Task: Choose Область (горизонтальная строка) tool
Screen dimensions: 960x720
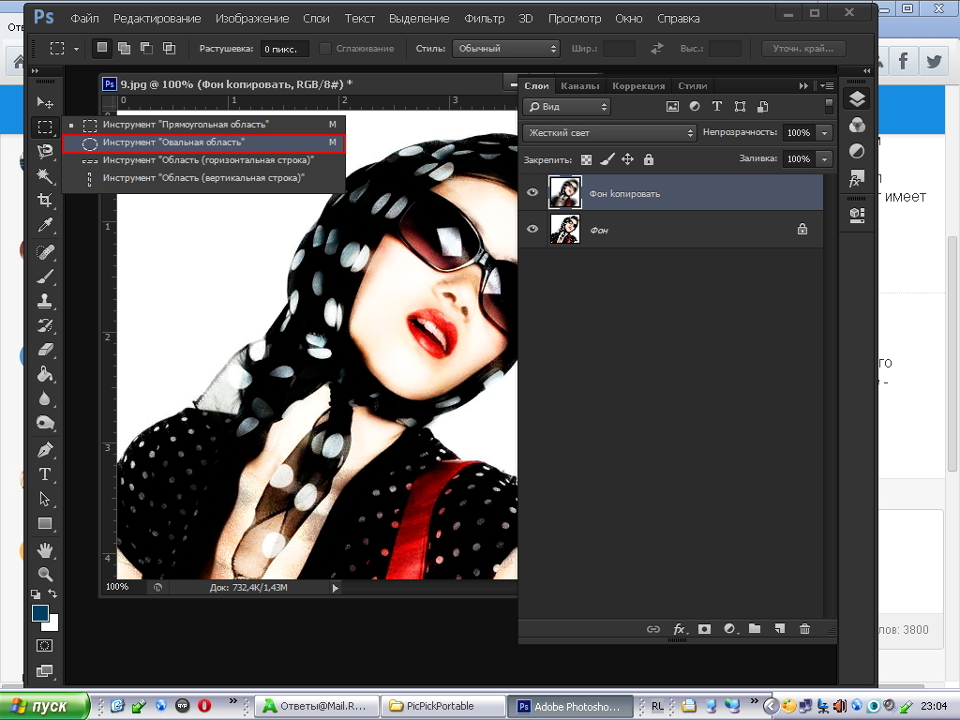Action: point(203,160)
